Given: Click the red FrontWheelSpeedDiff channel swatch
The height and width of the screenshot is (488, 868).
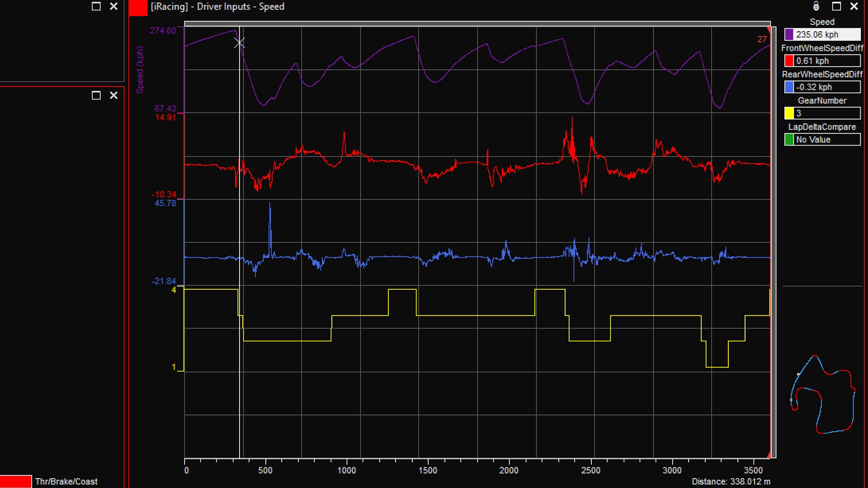Looking at the screenshot, I should point(788,61).
